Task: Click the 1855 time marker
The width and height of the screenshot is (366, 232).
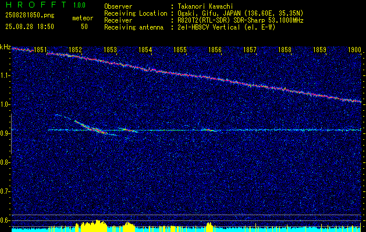Action: pos(180,50)
